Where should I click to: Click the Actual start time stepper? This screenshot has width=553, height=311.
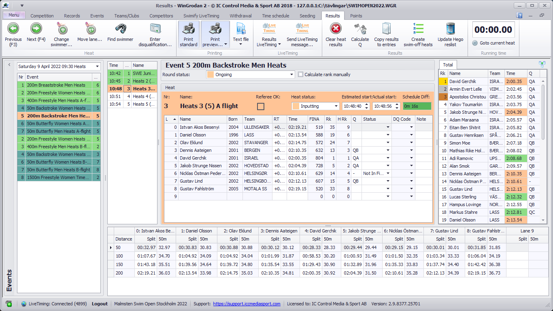[x=397, y=106]
